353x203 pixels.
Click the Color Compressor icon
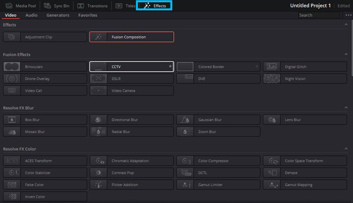(x=185, y=161)
